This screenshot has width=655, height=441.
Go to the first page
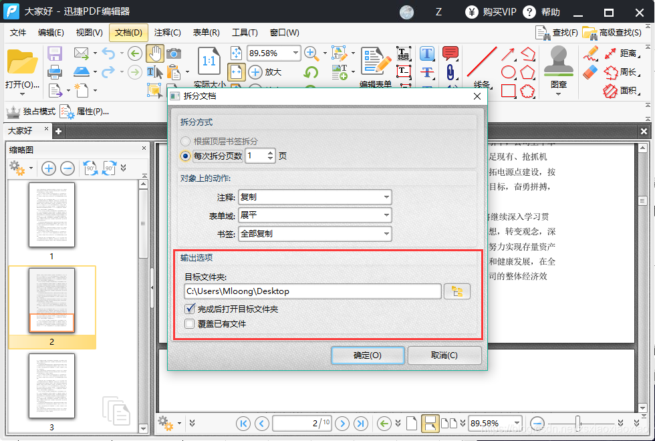243,424
